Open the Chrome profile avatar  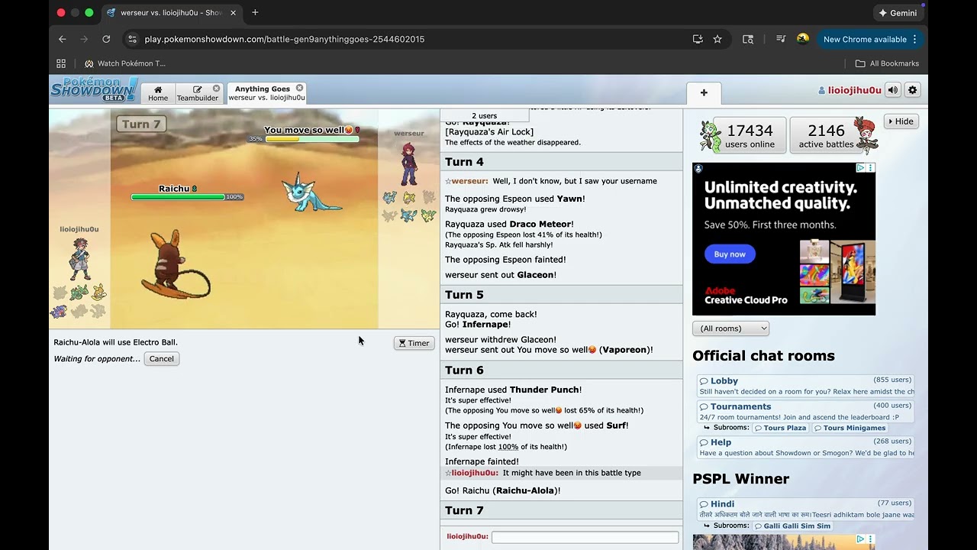pyautogui.click(x=802, y=39)
